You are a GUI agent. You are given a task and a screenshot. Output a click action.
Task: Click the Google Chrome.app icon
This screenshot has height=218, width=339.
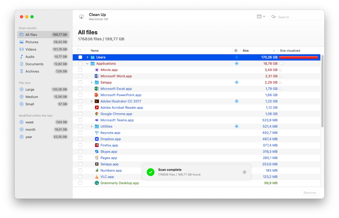pyautogui.click(x=97, y=114)
